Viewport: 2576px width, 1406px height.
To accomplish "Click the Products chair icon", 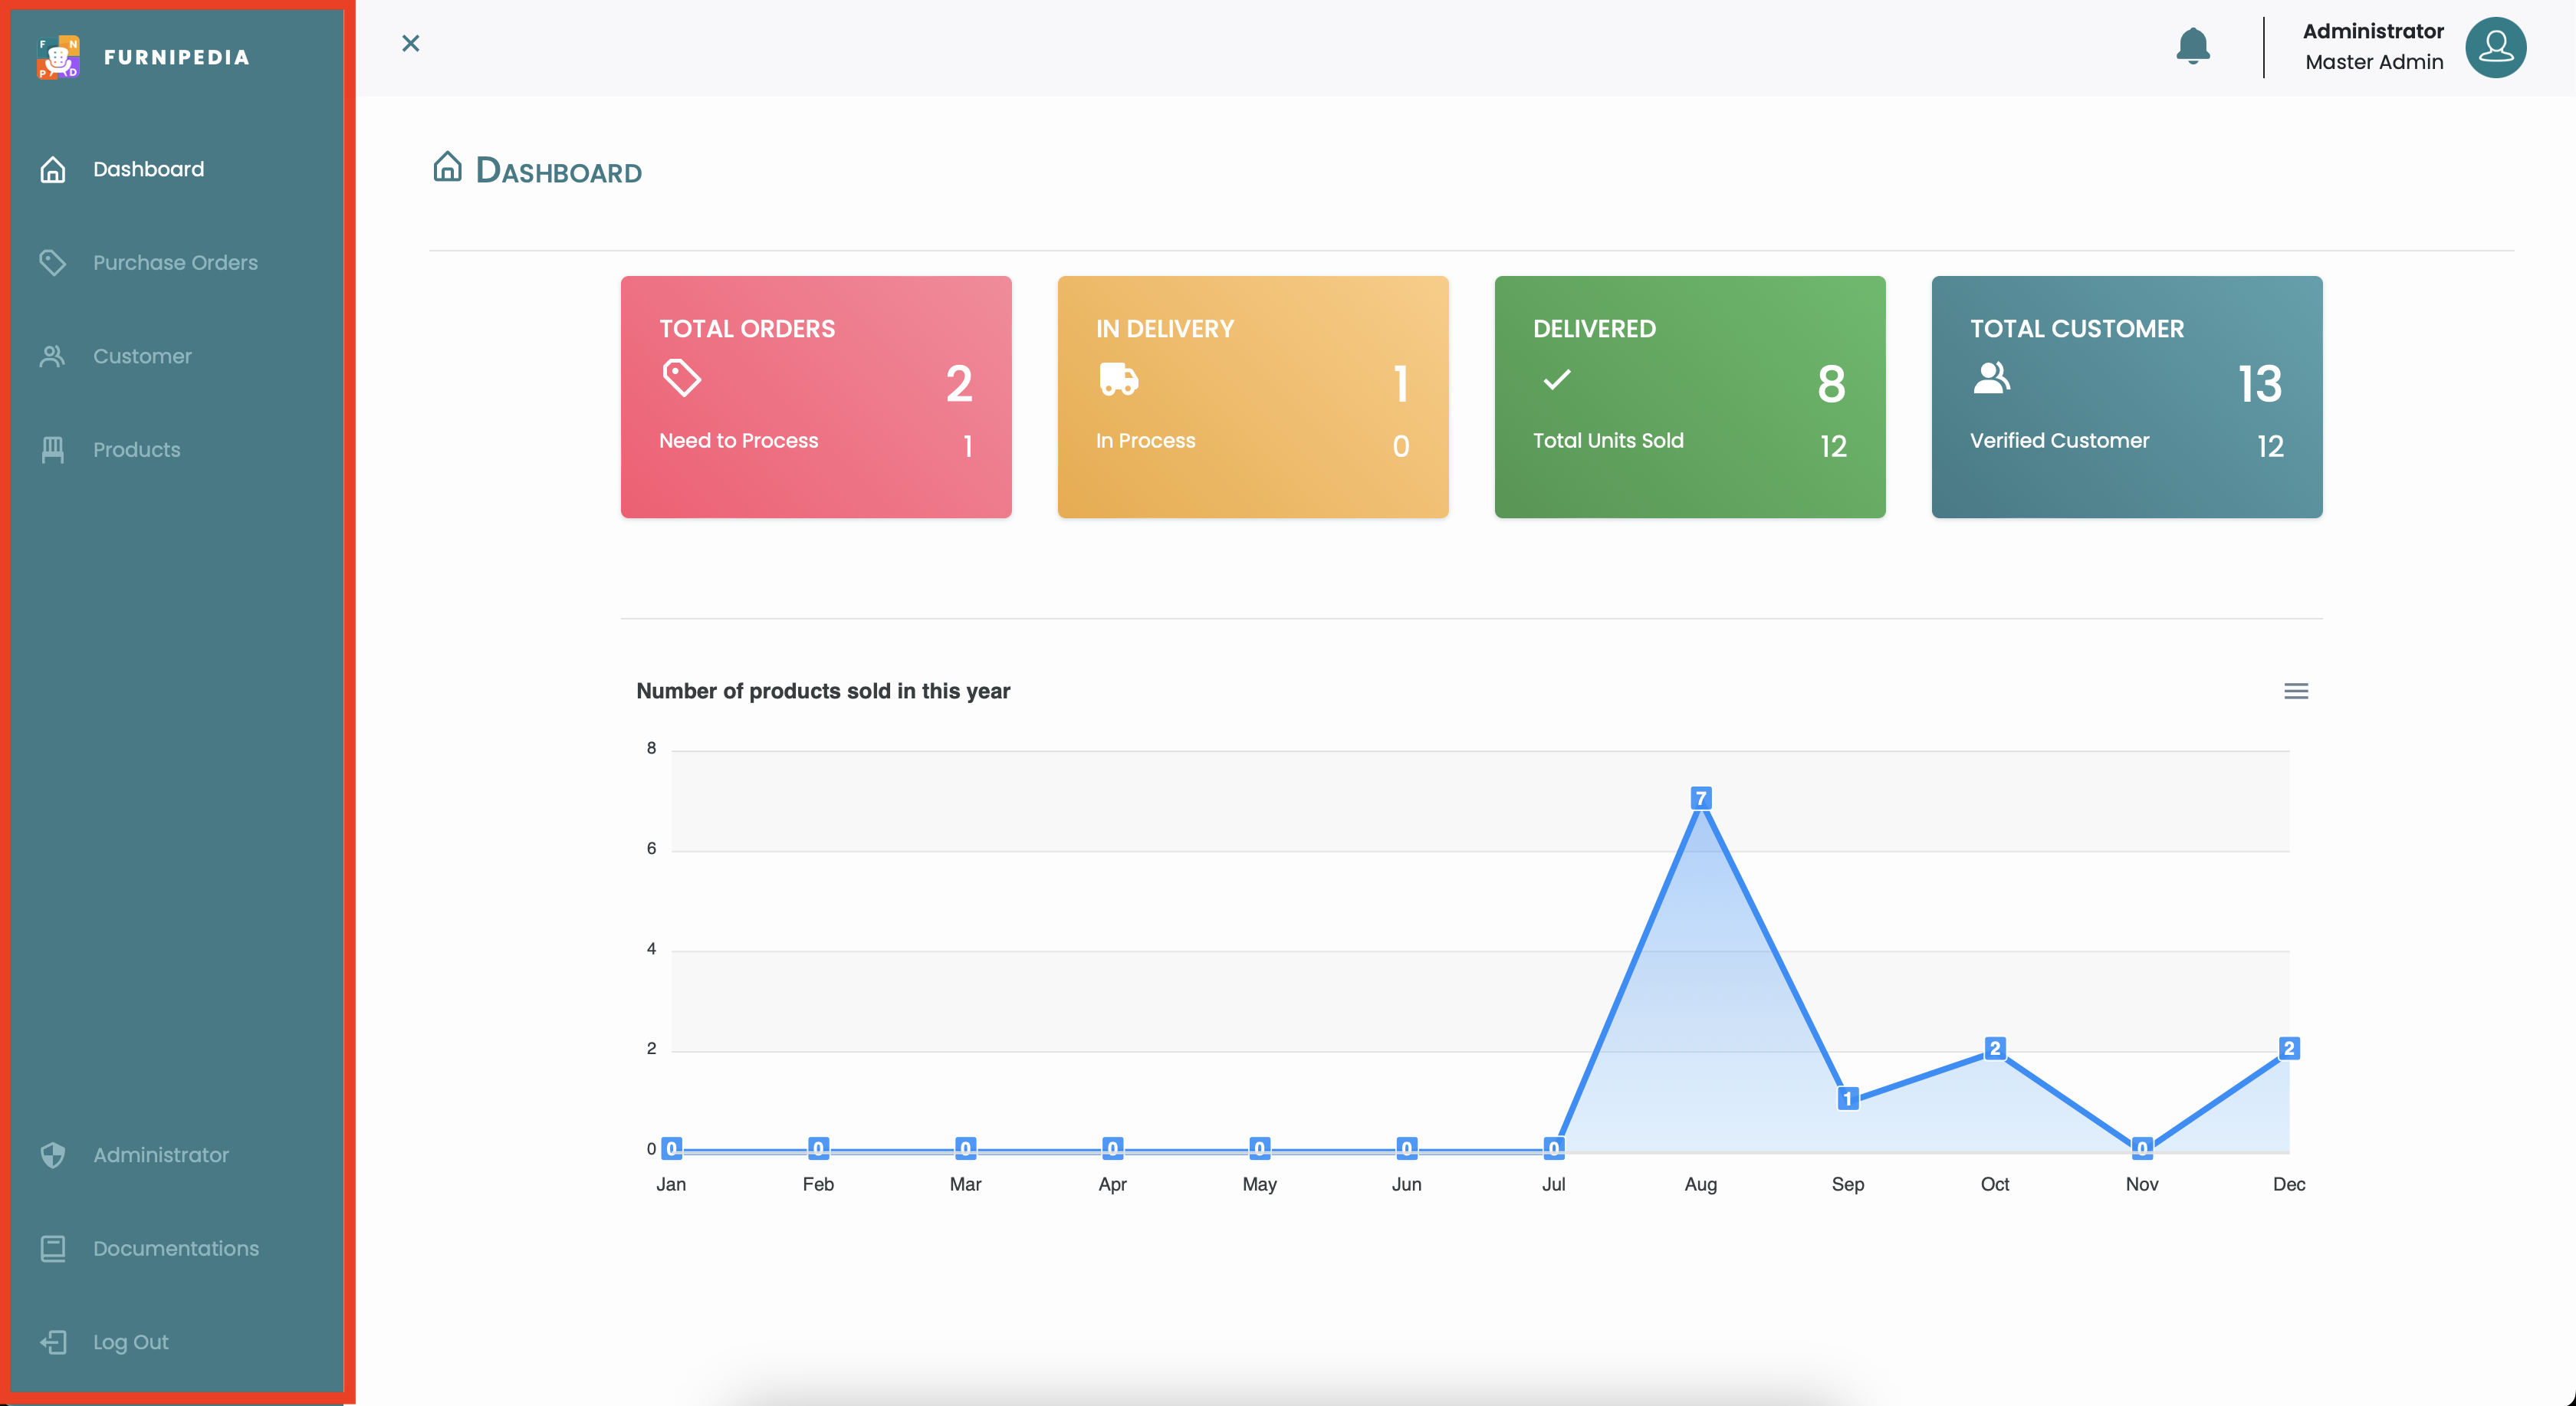I will click(53, 450).
